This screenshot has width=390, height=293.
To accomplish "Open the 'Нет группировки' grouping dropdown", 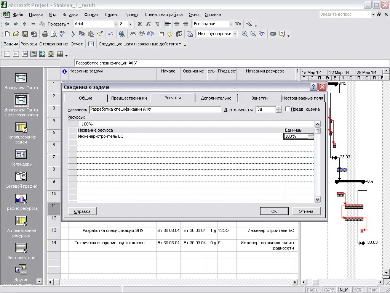I will [235, 34].
